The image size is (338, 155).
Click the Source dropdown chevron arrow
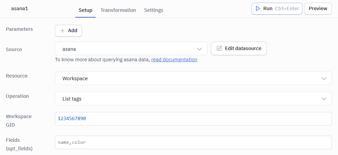point(199,49)
